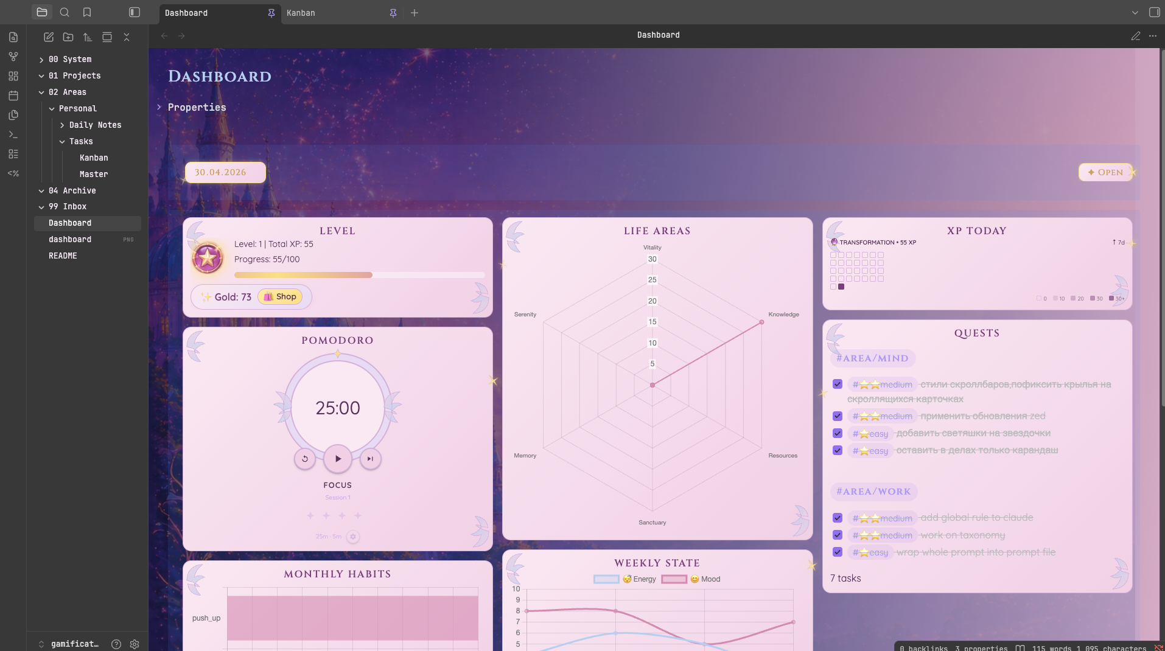Open the file explorer panel icon
Viewport: 1165px width, 651px height.
point(42,12)
